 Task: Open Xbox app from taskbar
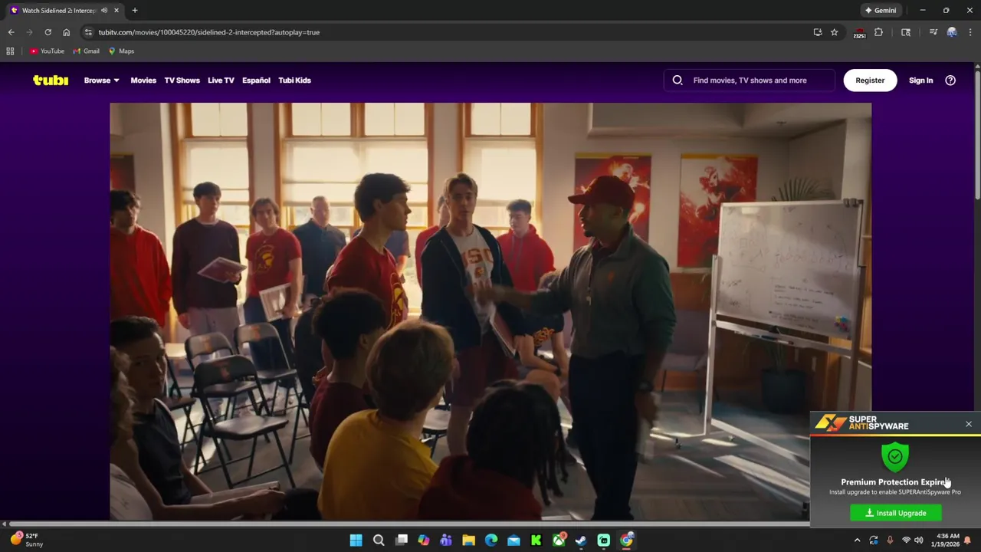(x=559, y=540)
